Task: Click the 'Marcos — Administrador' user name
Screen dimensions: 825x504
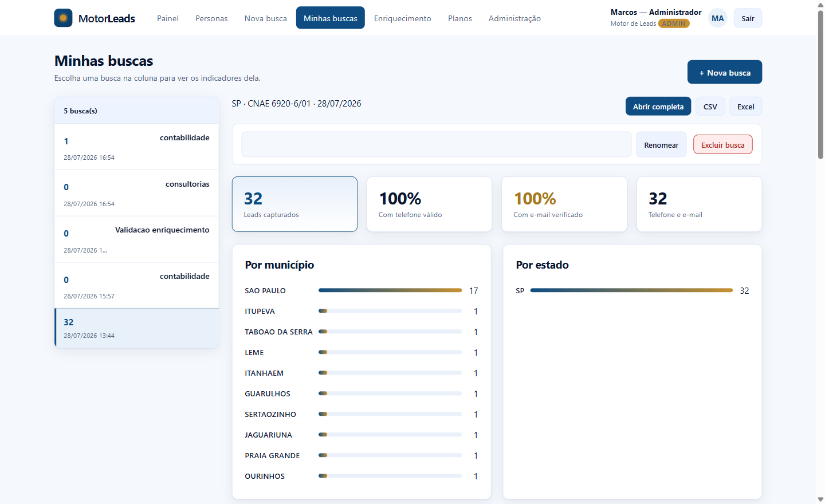Action: tap(656, 12)
